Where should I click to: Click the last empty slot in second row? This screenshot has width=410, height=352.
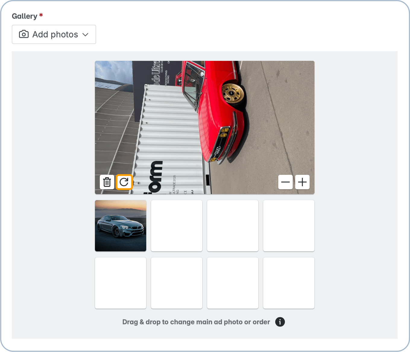289,283
